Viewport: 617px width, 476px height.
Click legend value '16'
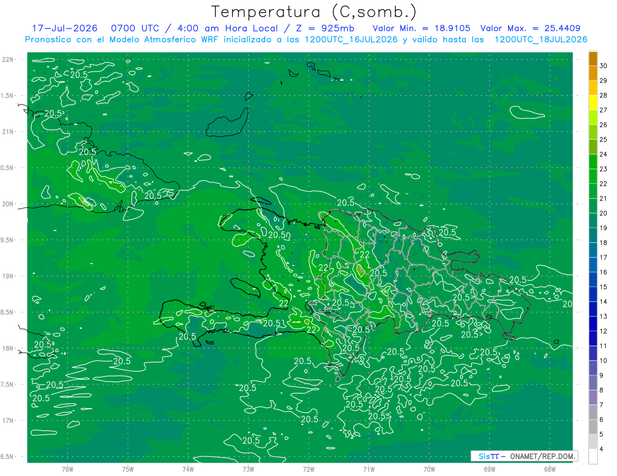pos(604,272)
